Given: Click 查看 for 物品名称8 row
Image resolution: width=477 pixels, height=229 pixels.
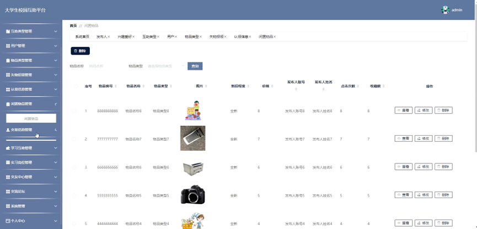Looking at the screenshot, I should pos(403,110).
